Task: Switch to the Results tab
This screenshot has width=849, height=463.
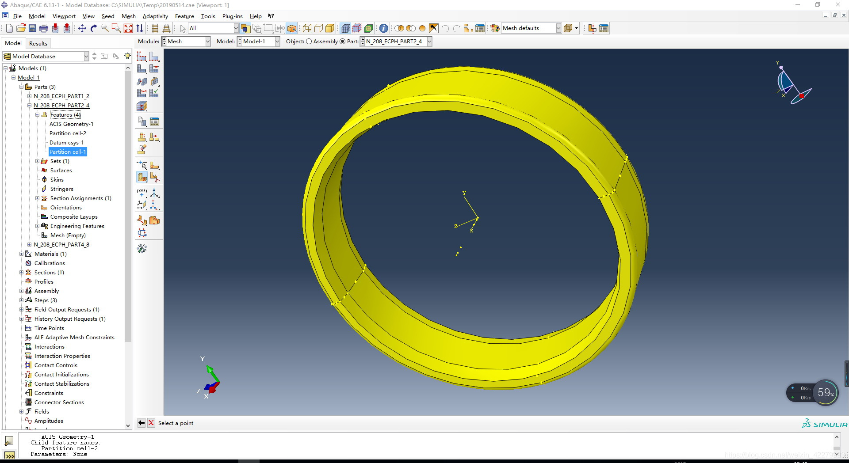Action: 38,43
